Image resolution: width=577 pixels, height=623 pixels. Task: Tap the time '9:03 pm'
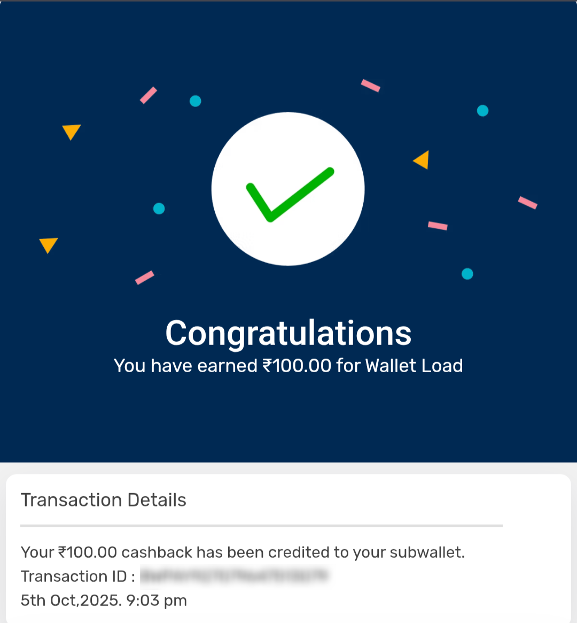pyautogui.click(x=157, y=601)
